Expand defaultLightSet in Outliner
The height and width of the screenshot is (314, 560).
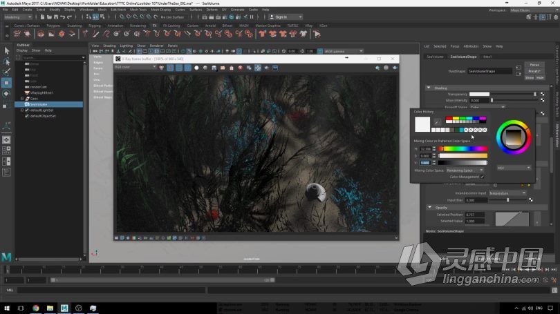[22, 110]
